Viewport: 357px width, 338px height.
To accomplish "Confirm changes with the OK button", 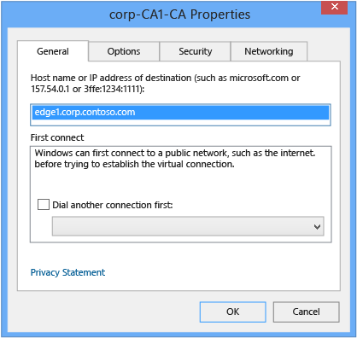I will point(233,312).
